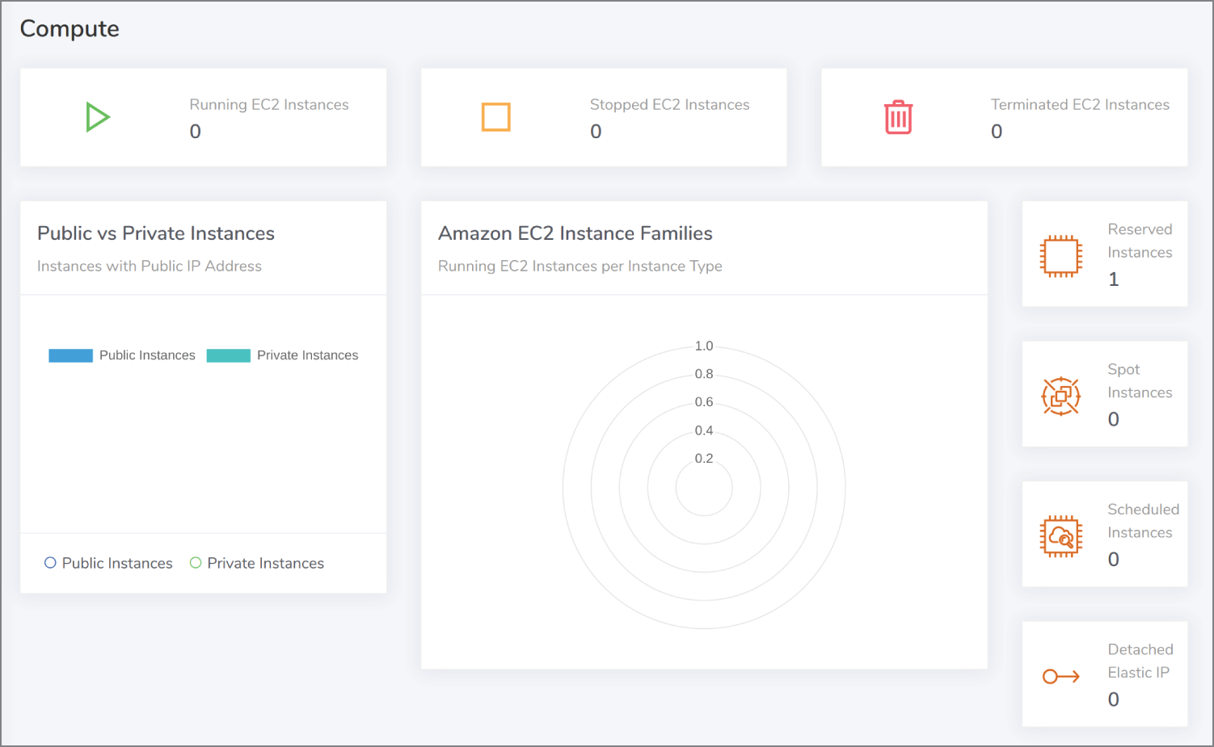Click the 0.4 axis label on radar chart

coord(704,430)
